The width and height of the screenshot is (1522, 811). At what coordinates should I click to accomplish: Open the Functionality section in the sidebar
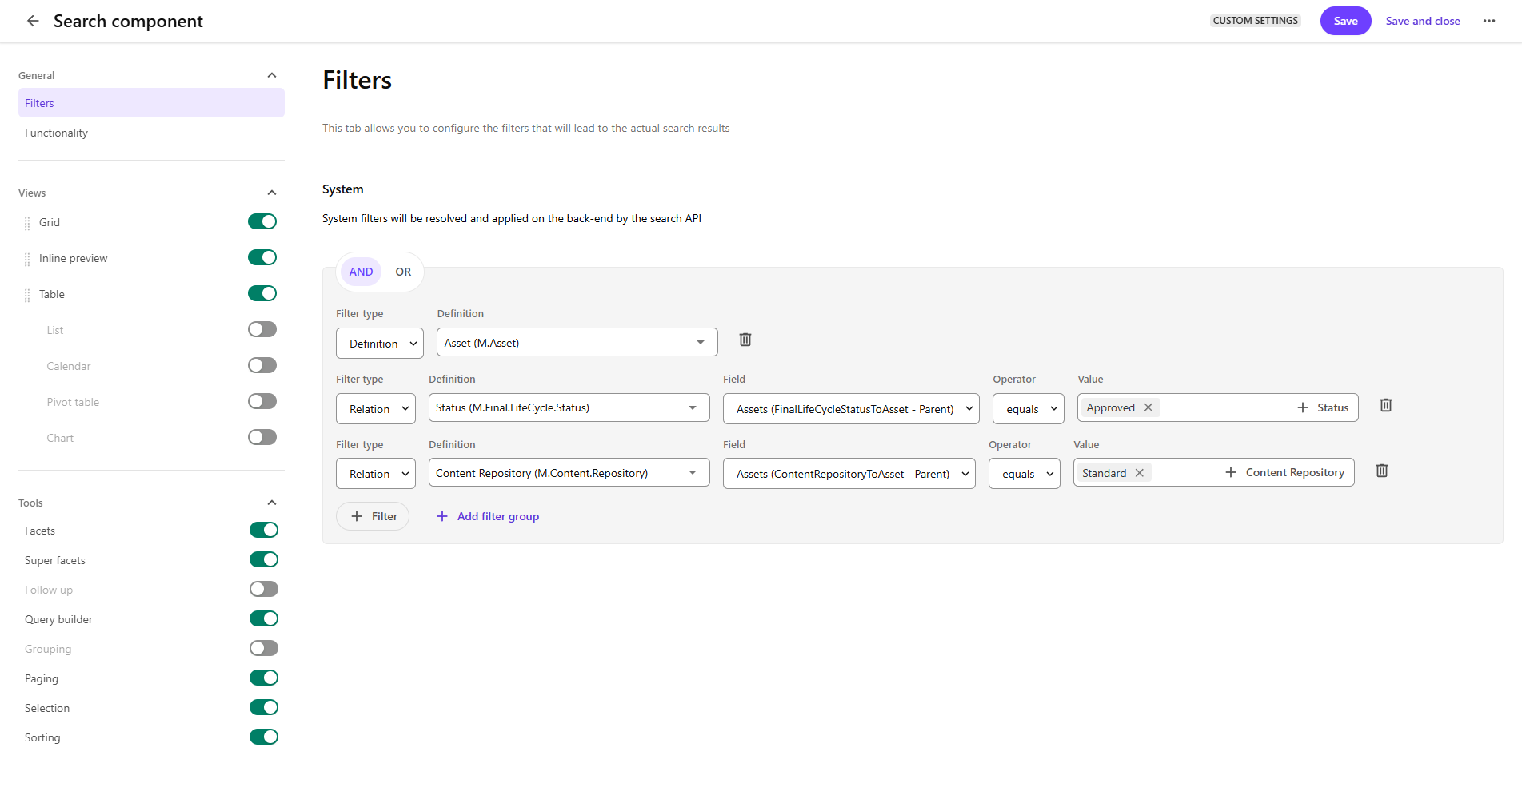pos(56,133)
